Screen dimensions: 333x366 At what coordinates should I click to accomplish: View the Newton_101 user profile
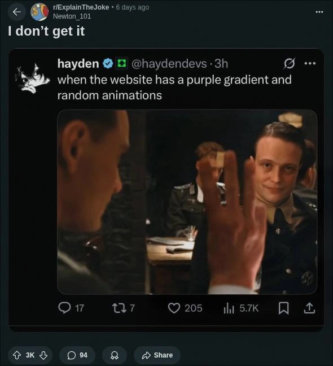pos(72,16)
